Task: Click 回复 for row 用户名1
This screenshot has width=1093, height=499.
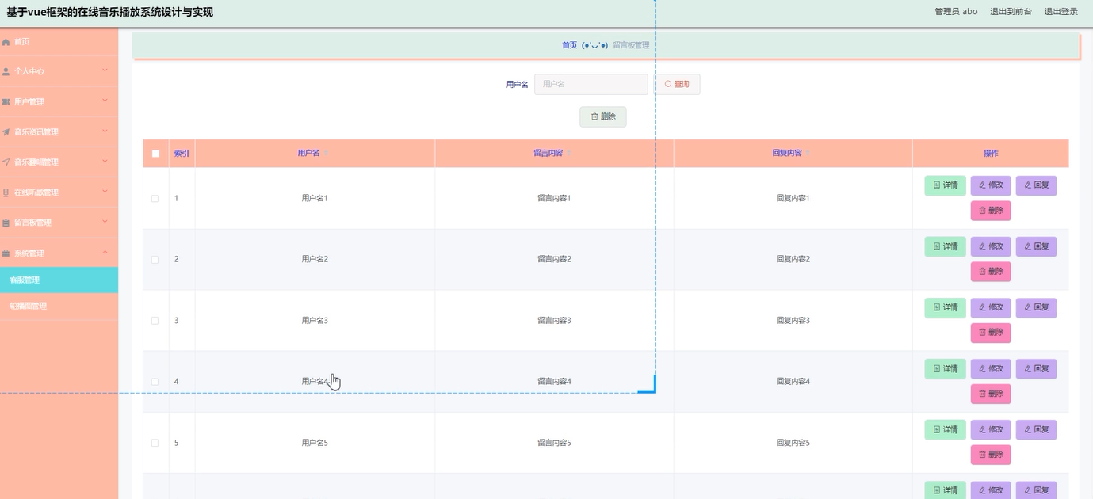Action: click(x=1036, y=185)
